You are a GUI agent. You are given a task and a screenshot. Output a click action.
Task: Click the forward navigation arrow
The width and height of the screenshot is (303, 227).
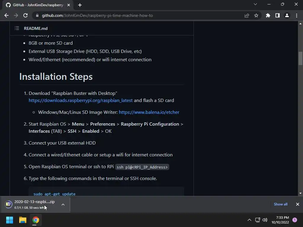pyautogui.click(x=16, y=15)
